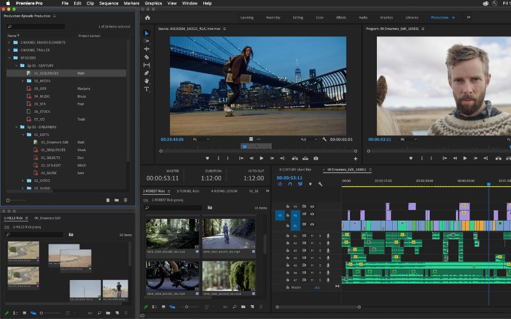The image size is (511, 319).
Task: Collapse Ep 01 - CENTURY folder
Action: (16, 66)
